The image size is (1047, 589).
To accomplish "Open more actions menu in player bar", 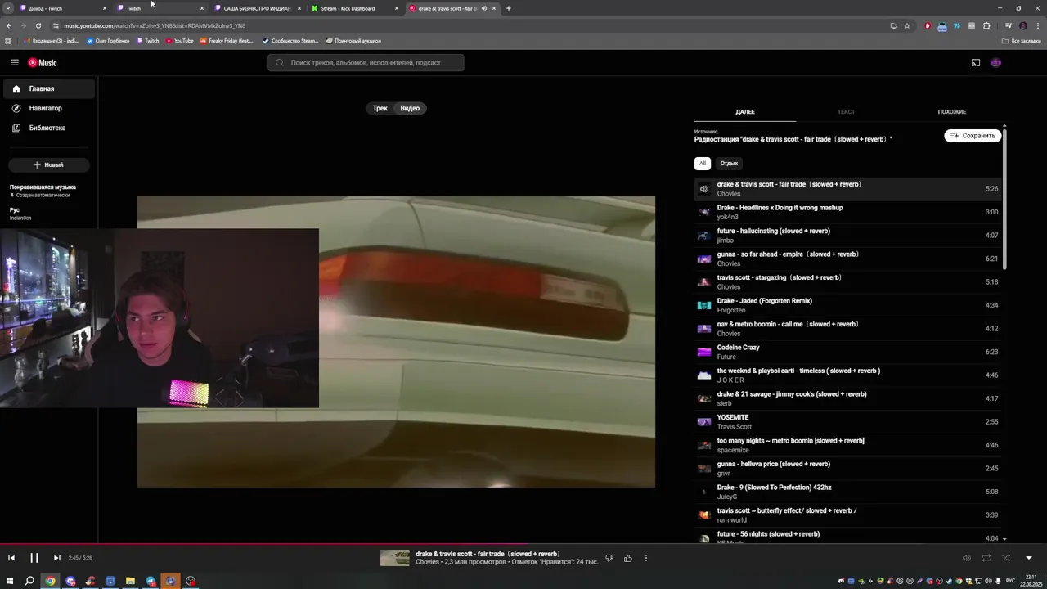I will pyautogui.click(x=646, y=558).
